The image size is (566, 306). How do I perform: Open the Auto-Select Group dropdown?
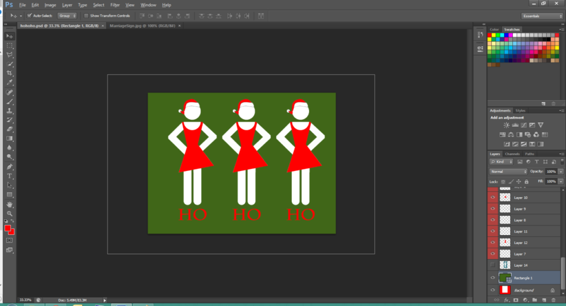(x=66, y=15)
